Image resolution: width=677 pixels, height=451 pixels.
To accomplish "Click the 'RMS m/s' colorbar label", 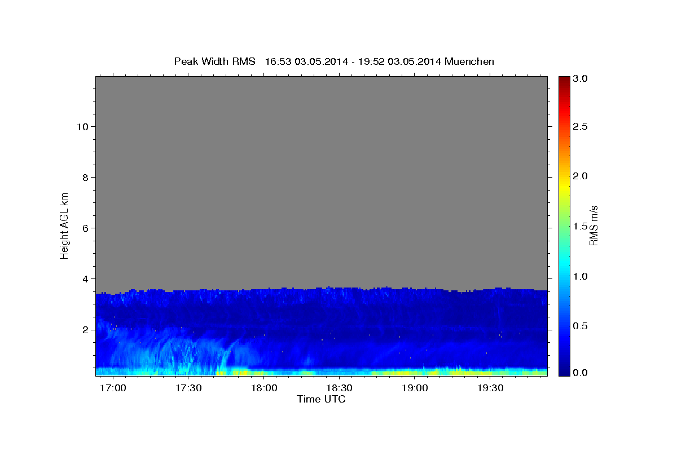I will point(593,225).
